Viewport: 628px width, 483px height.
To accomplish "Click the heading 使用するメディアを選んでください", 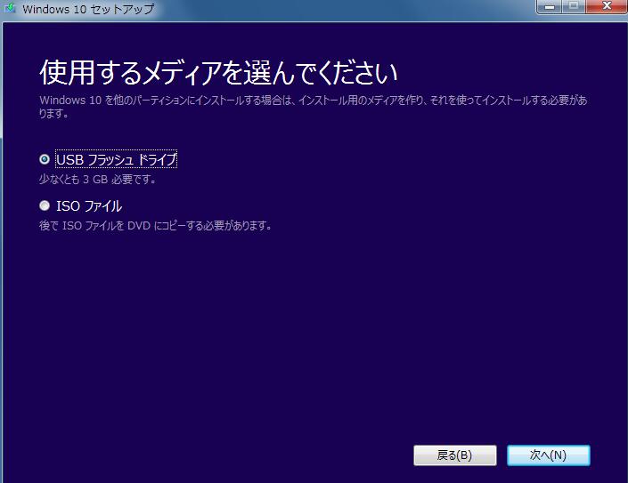I will [x=218, y=72].
